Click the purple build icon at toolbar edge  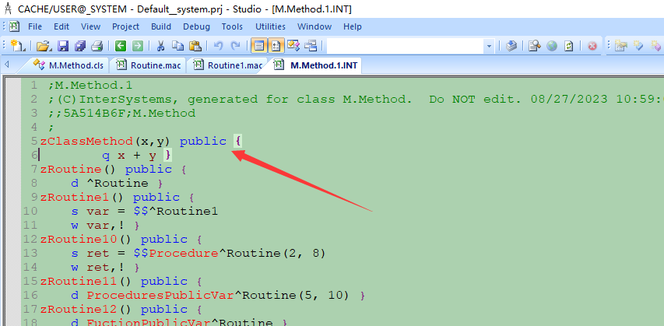[x=656, y=46]
